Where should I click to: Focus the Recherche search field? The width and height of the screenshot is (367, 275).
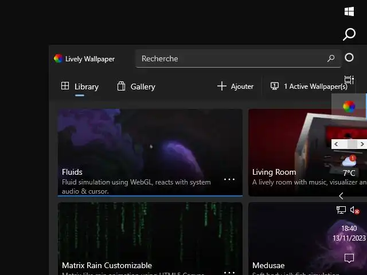[238, 58]
